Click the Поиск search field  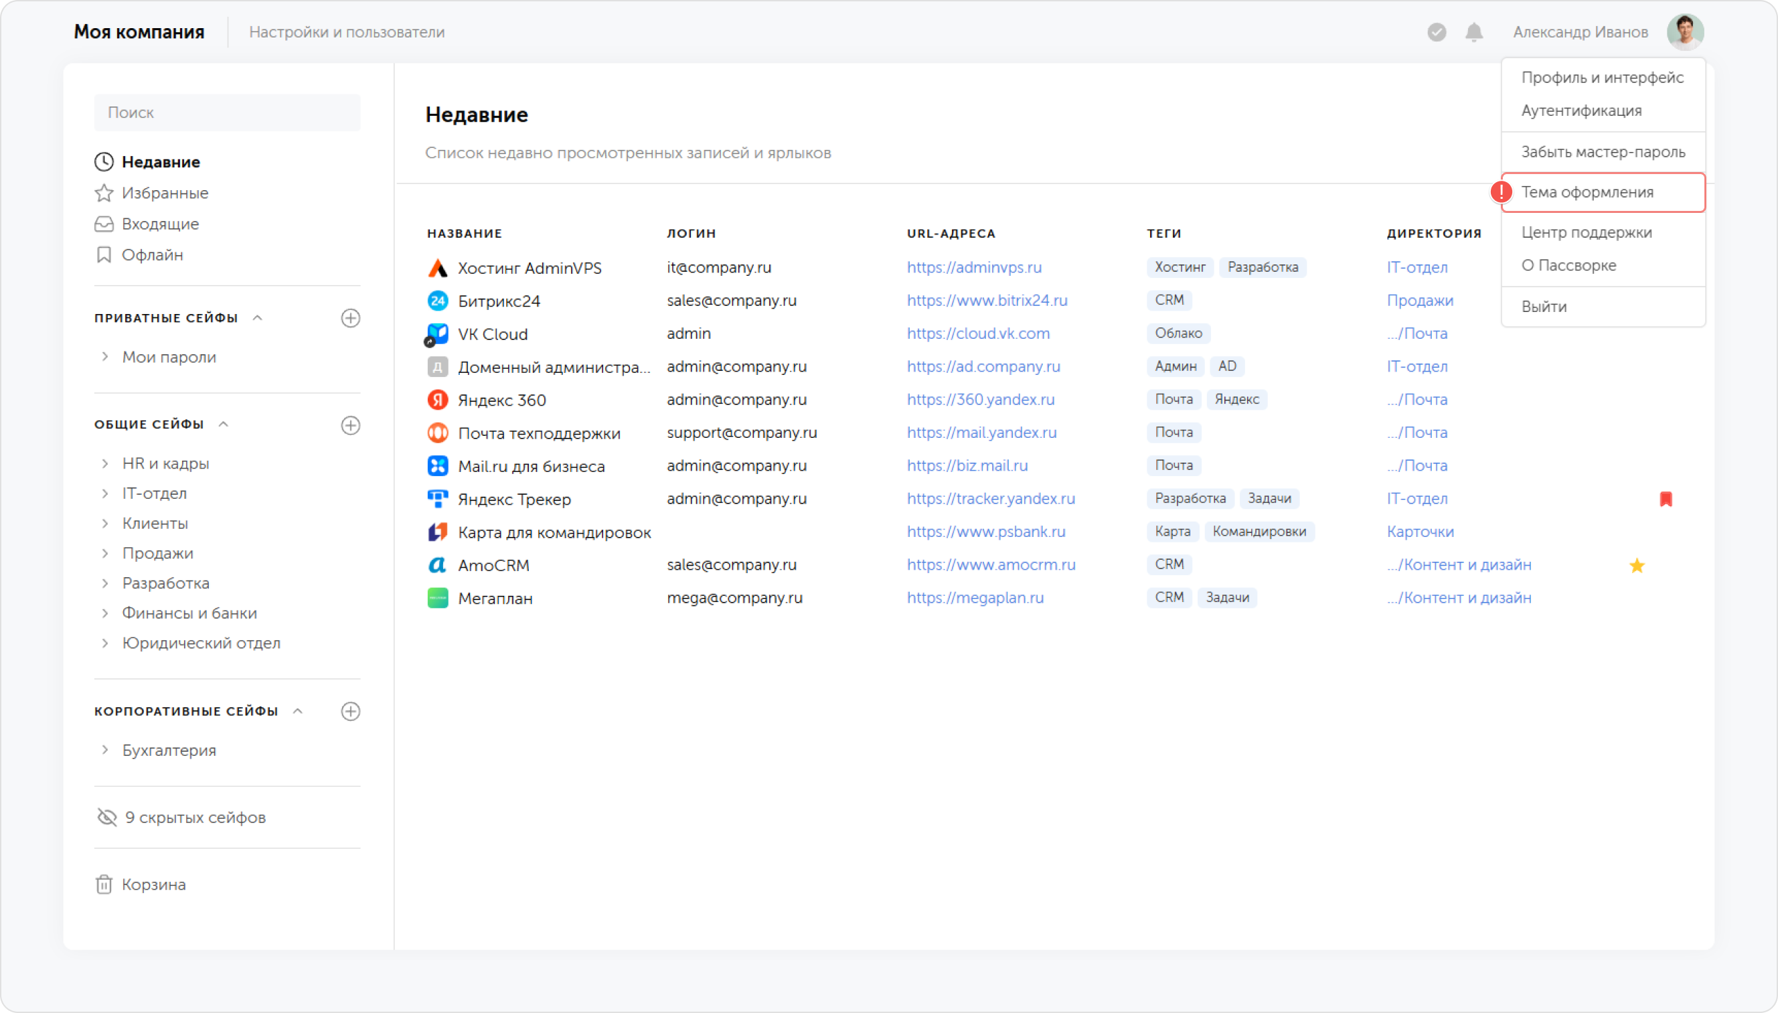(x=228, y=112)
